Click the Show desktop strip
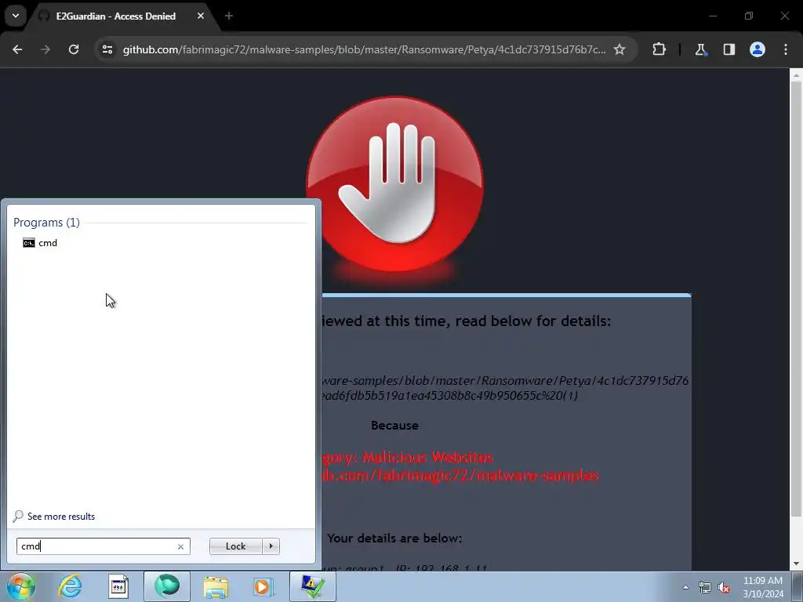This screenshot has width=803, height=602. click(x=797, y=586)
